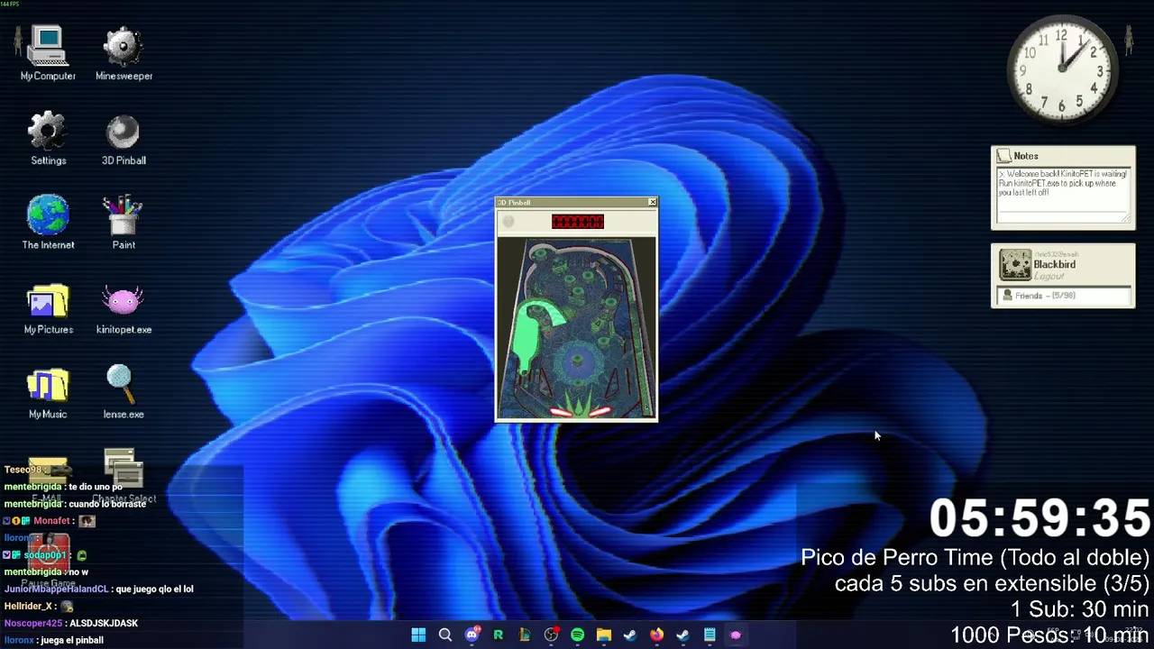Click the pinball table playfield
The height and width of the screenshot is (649, 1154).
coord(577,328)
